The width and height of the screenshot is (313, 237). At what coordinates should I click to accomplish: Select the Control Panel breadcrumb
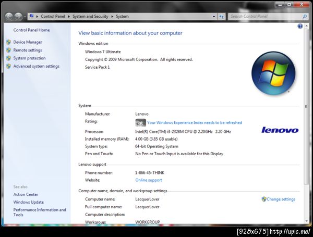click(53, 16)
